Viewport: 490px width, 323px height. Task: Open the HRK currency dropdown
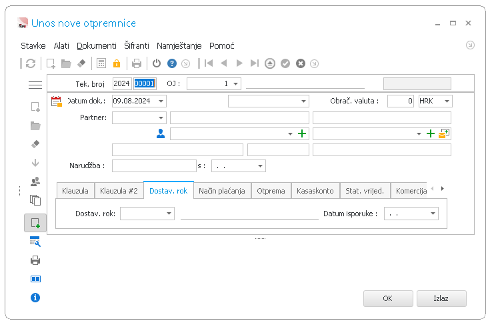[447, 101]
